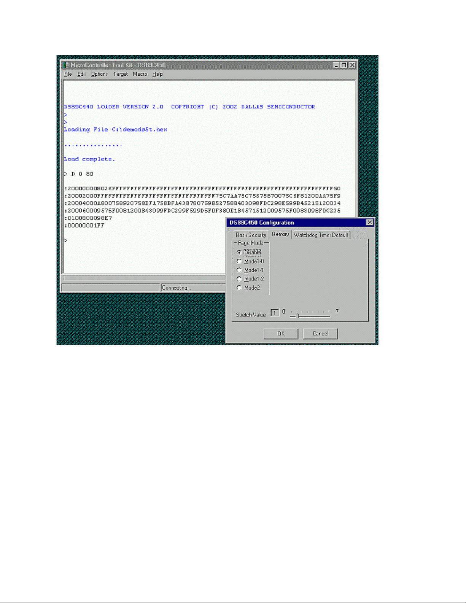
Task: Open the Target menu
Action: [121, 74]
